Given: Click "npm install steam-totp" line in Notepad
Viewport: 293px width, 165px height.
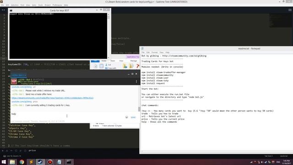Looking at the screenshot, I should (x=155, y=81).
